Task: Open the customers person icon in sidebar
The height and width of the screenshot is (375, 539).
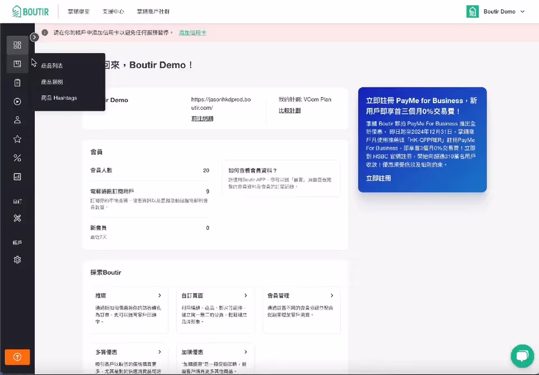Action: (x=17, y=120)
